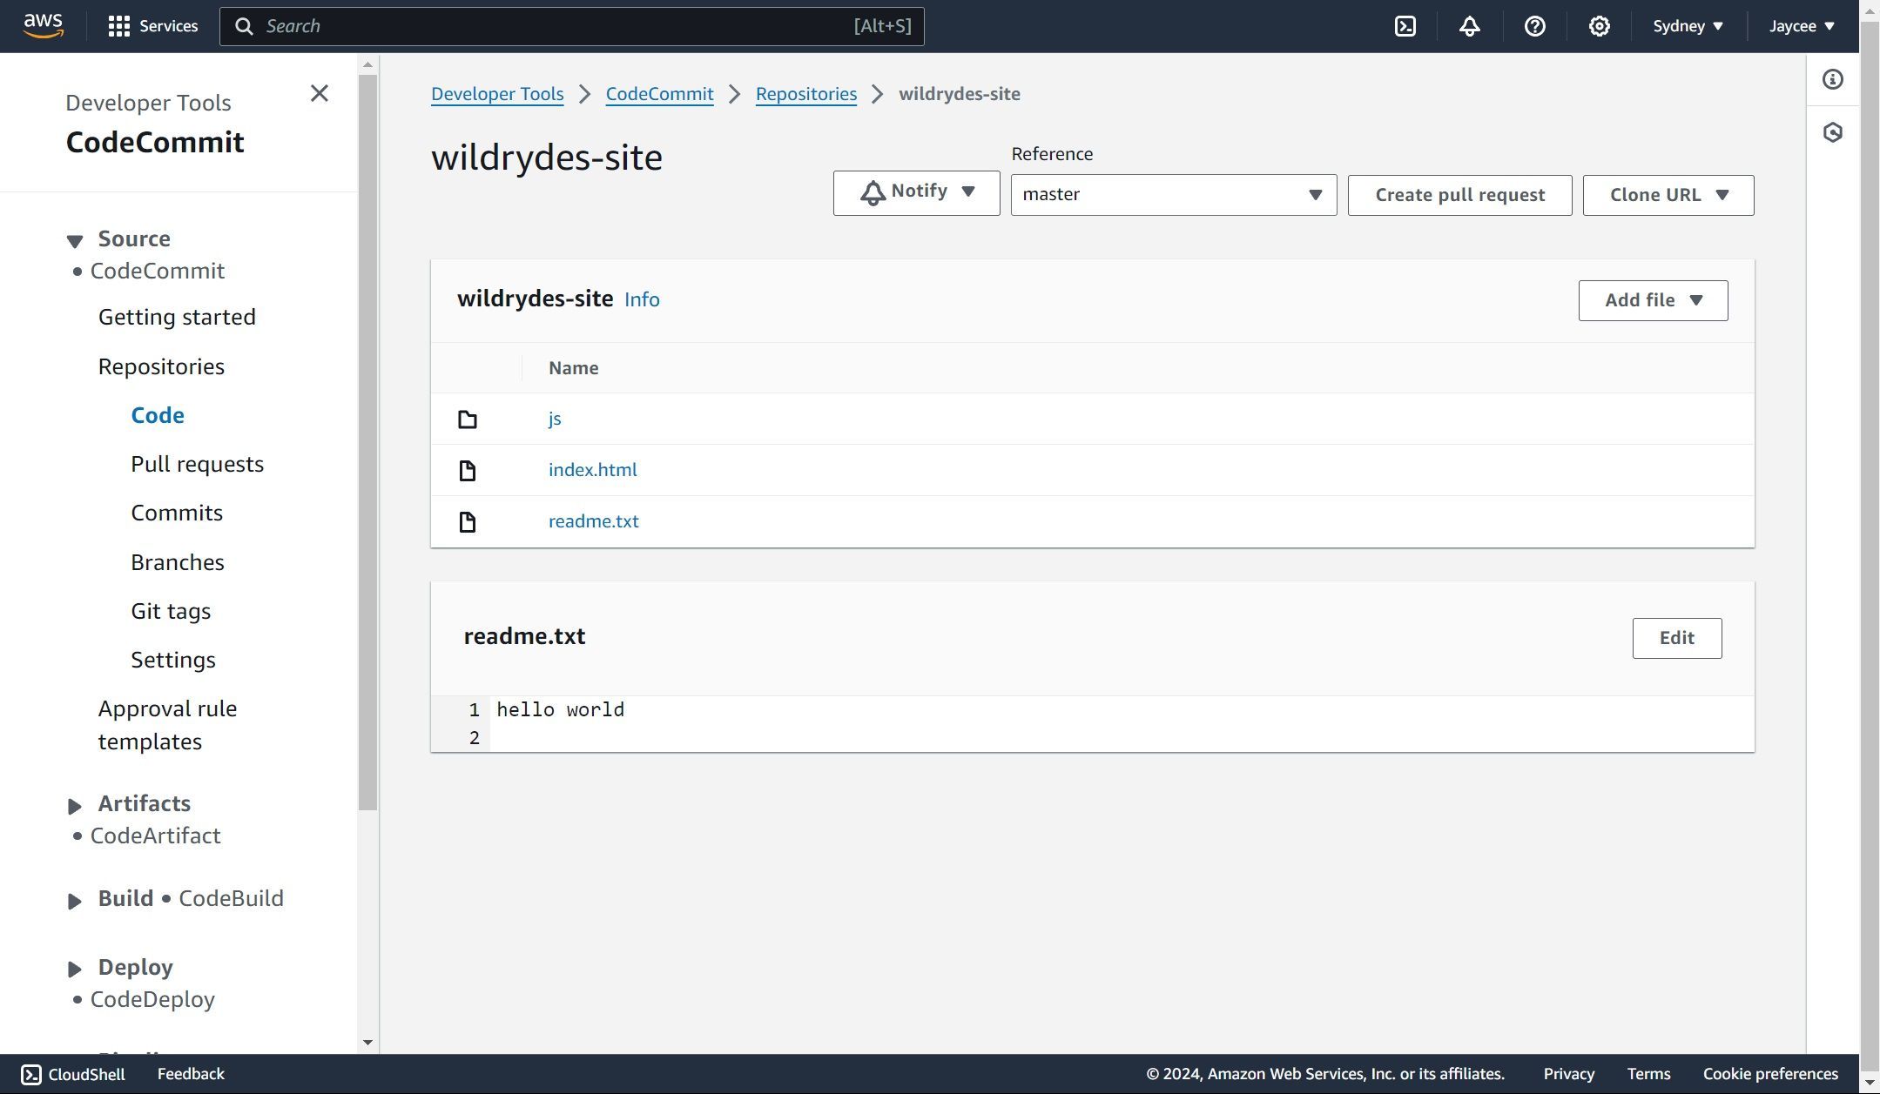The width and height of the screenshot is (1880, 1094).
Task: Open the notifications bell in top bar
Action: coord(1470,26)
